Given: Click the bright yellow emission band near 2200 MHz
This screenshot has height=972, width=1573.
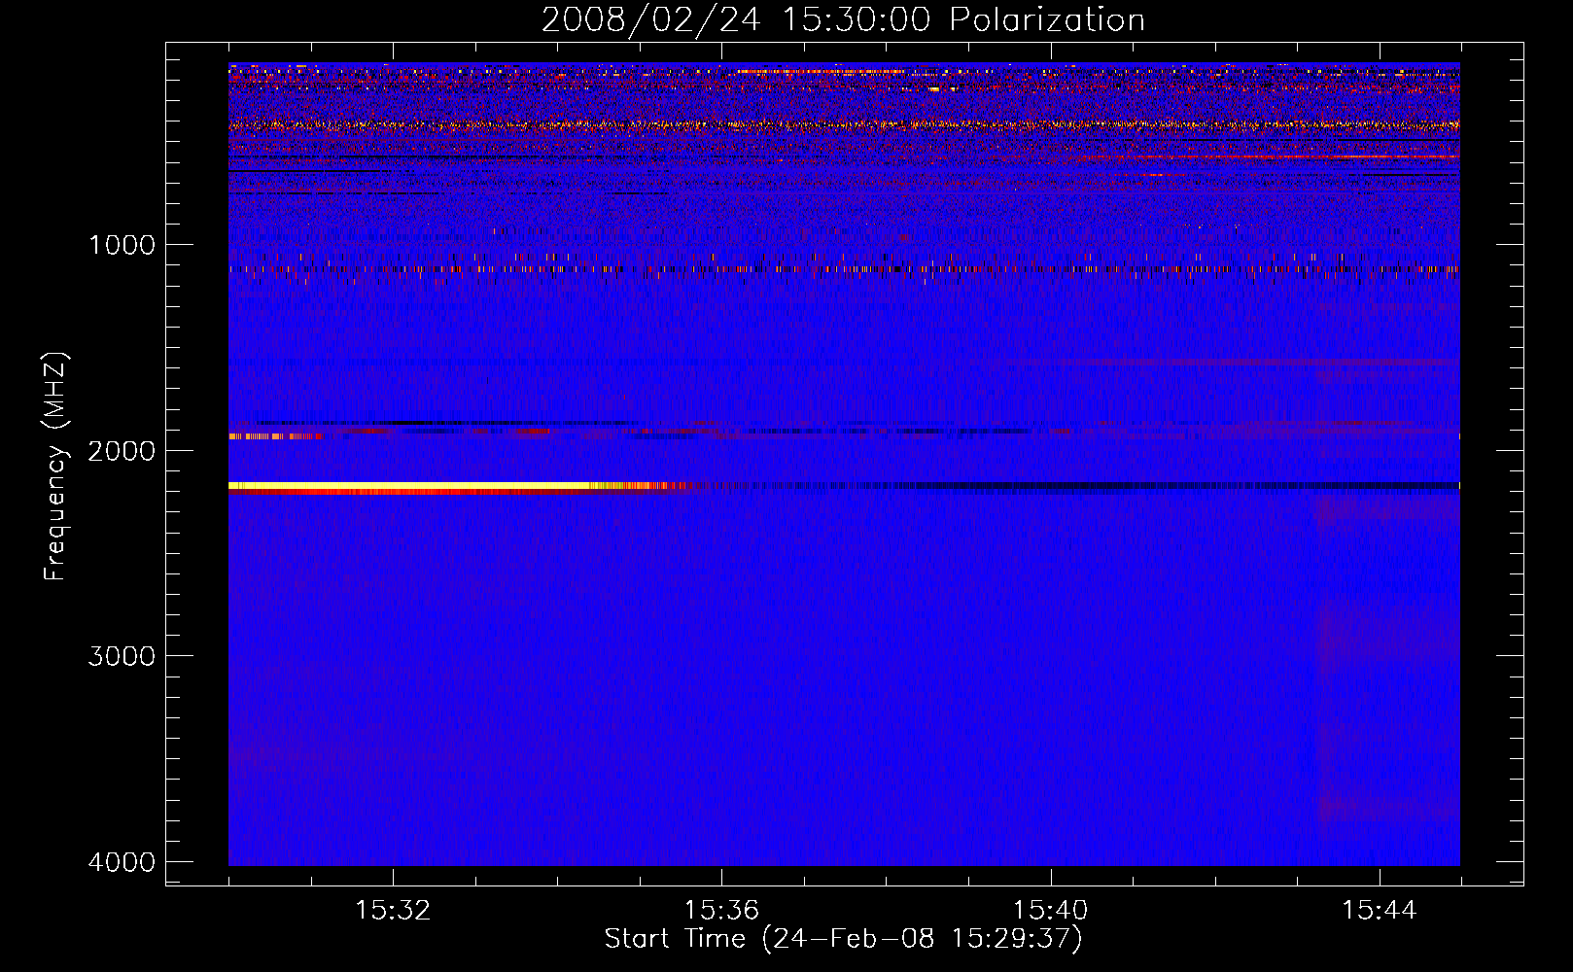Looking at the screenshot, I should [457, 485].
